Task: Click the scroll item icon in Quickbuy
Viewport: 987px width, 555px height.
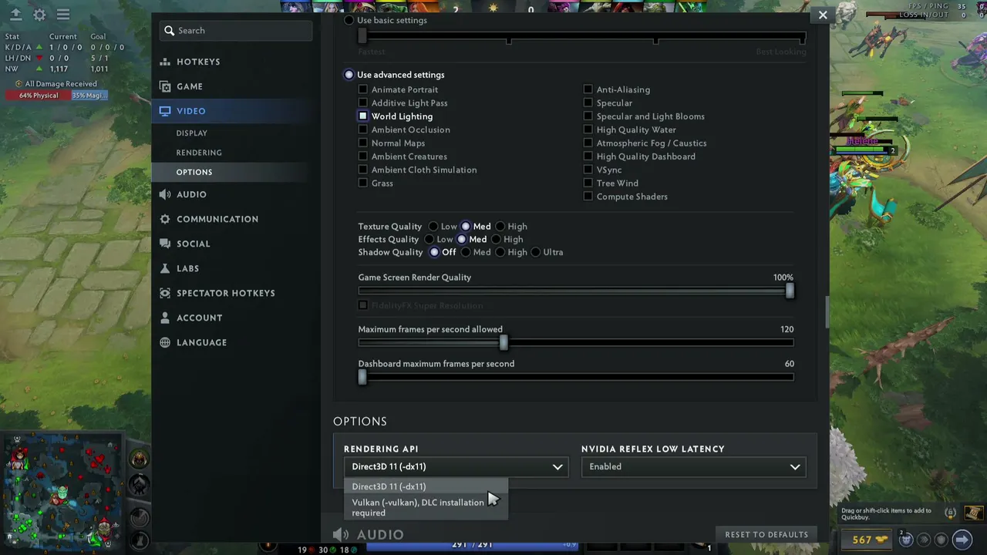Action: click(x=974, y=513)
